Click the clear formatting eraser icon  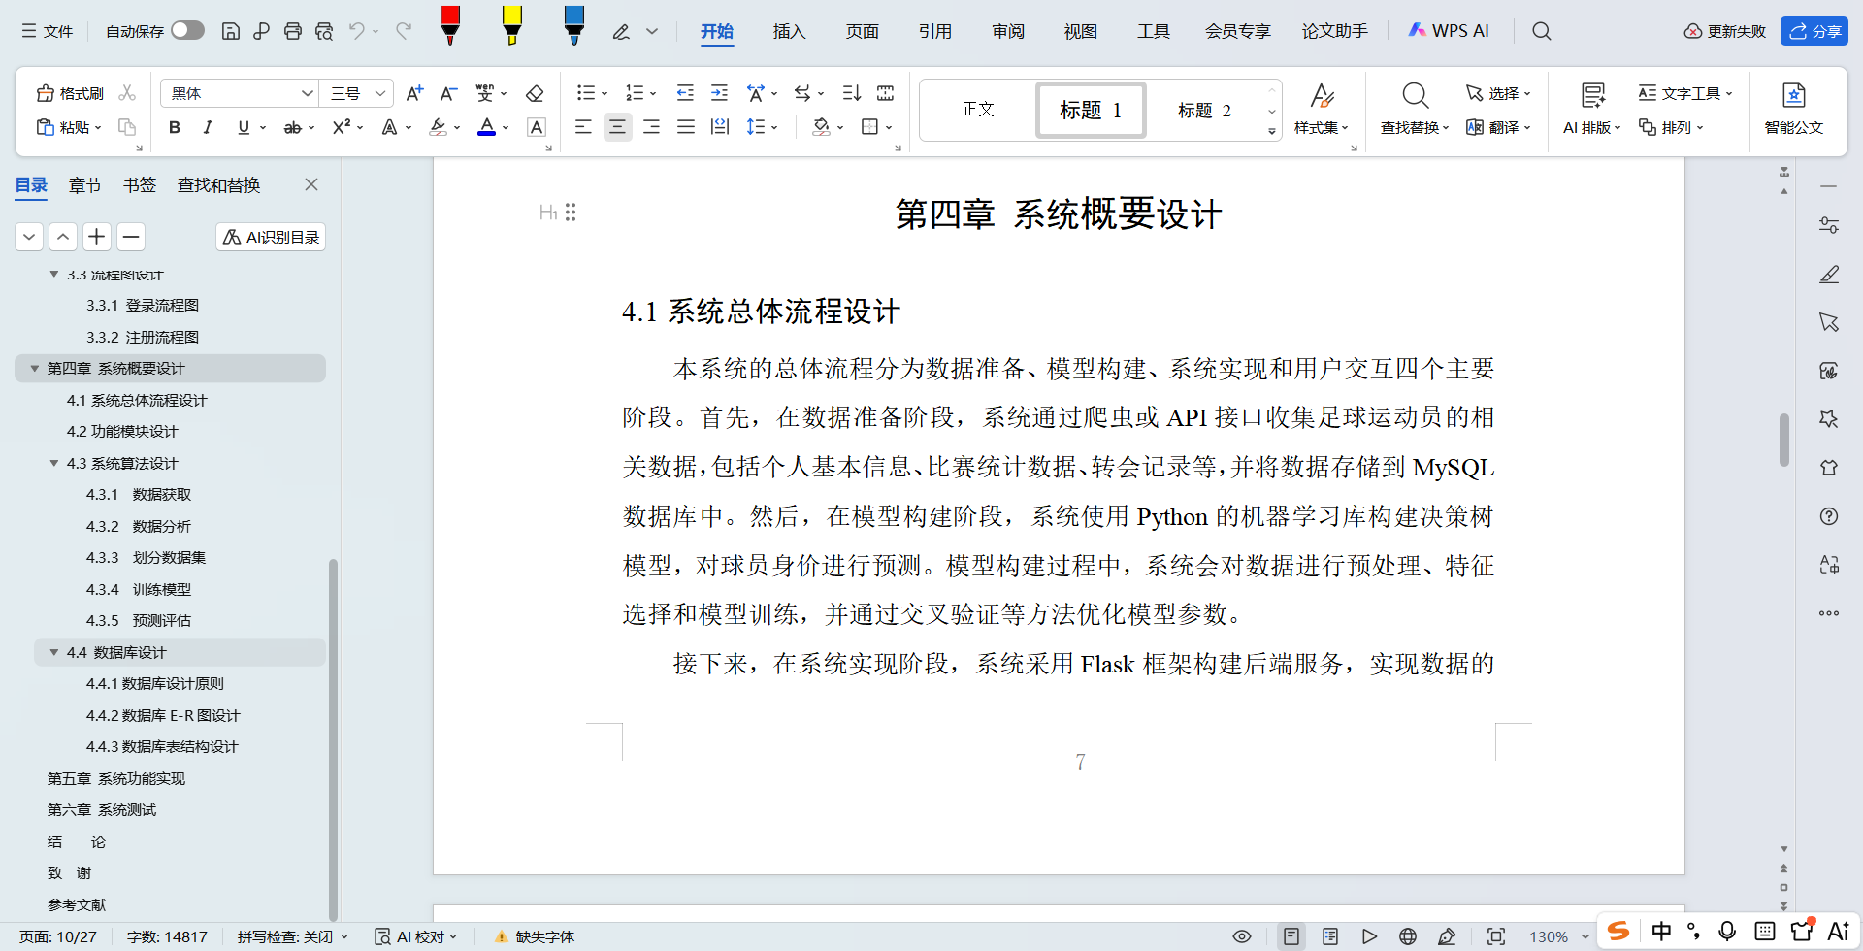pyautogui.click(x=535, y=93)
